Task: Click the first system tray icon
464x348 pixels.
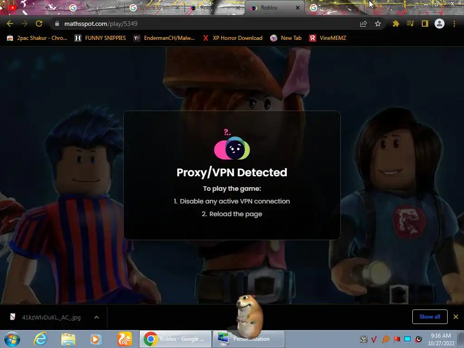Action: pyautogui.click(x=363, y=339)
